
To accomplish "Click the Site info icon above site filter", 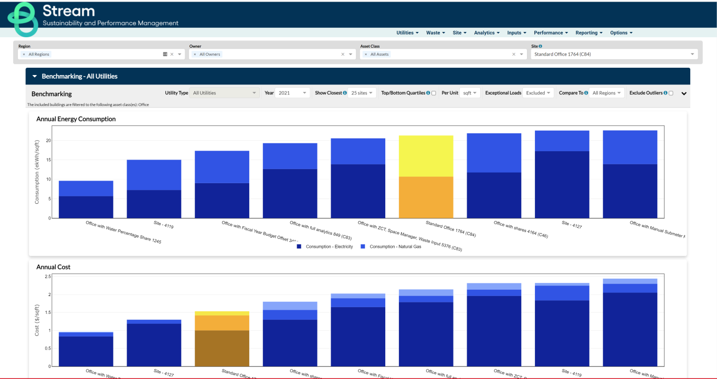I will click(x=541, y=46).
